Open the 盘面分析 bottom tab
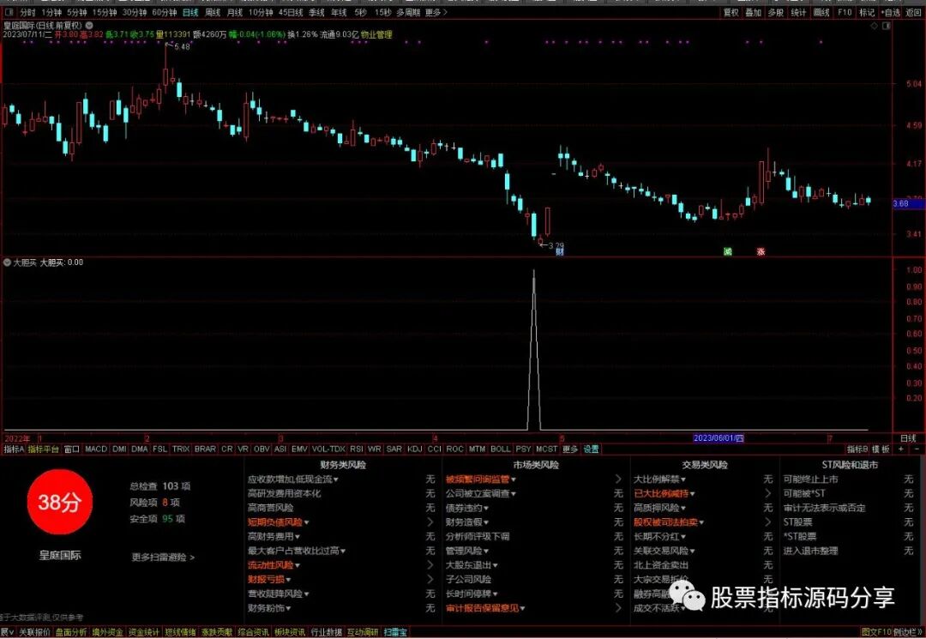This screenshot has height=639, width=926. point(71,632)
